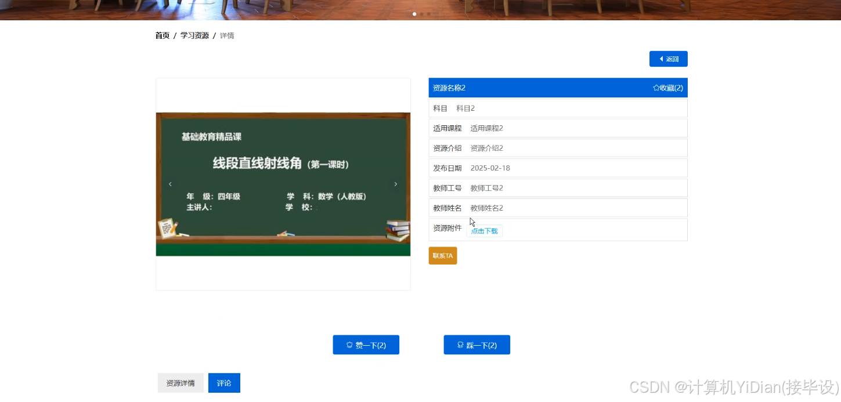Navigate to 首页 via breadcrumb
841x402 pixels.
(x=162, y=35)
